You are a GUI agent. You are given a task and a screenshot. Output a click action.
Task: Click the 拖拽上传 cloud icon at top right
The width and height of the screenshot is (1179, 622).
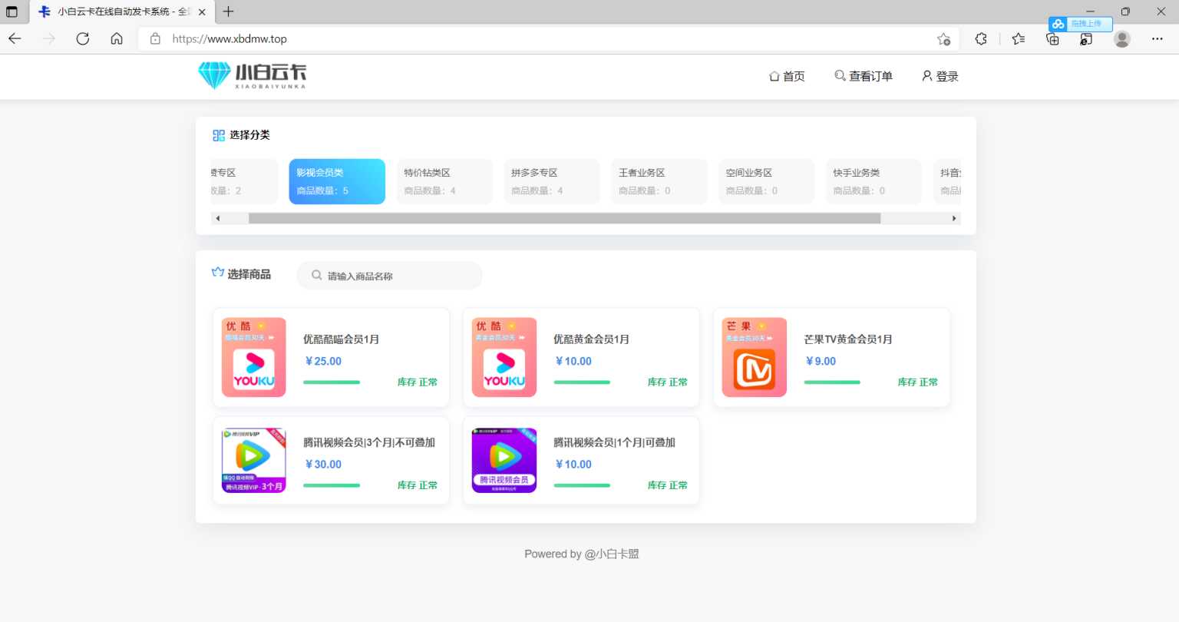1058,24
